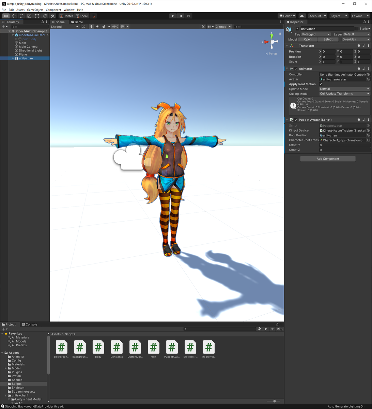Select the main script asset
This screenshot has width=372, height=409.
coord(153,349)
